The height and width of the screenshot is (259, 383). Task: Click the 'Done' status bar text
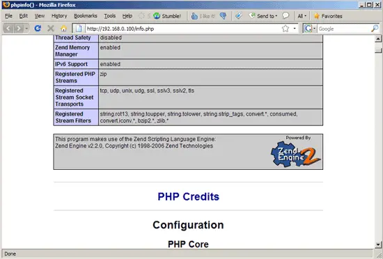coord(10,253)
